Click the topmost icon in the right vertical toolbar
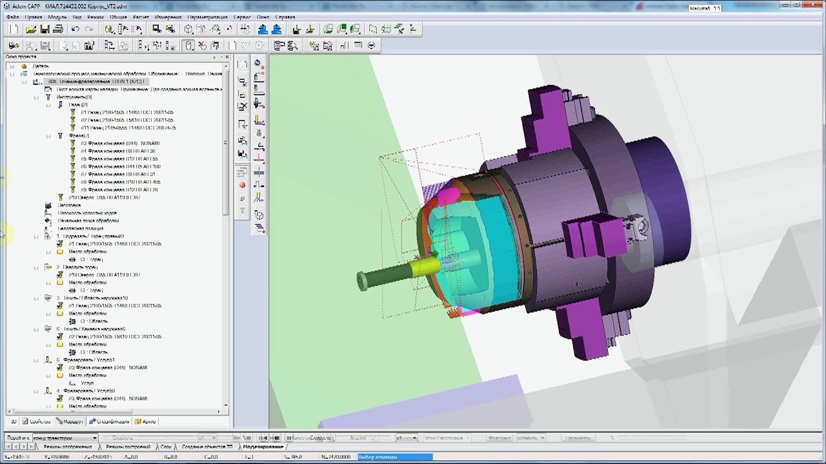 tap(257, 63)
